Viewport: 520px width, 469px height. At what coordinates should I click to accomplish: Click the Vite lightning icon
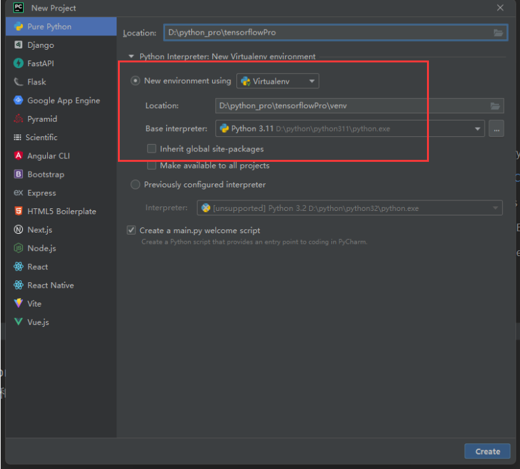pyautogui.click(x=18, y=303)
